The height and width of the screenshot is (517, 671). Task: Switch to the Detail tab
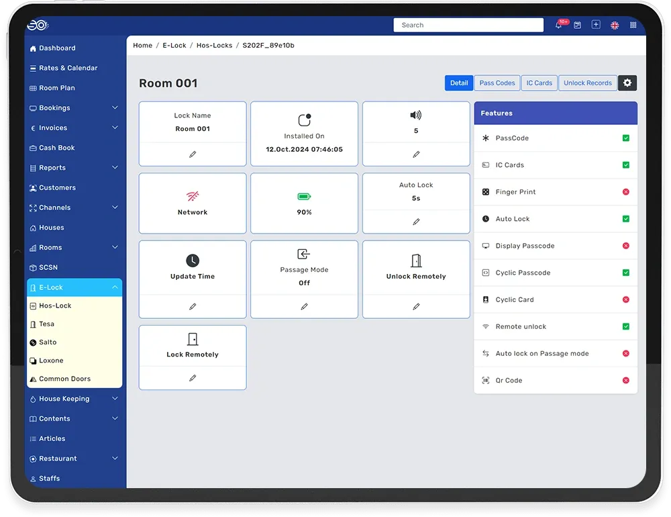click(x=459, y=83)
